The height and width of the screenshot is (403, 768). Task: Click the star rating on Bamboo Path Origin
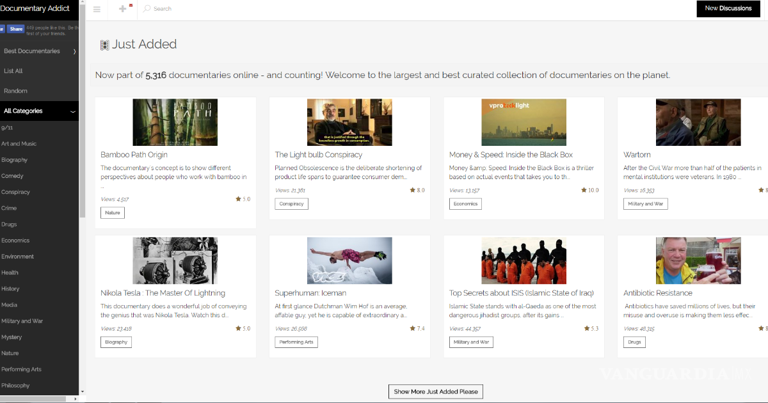click(243, 199)
